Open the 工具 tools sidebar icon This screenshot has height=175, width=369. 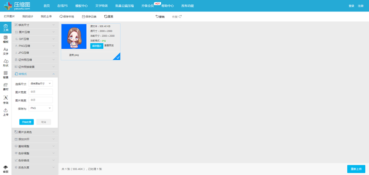point(6,28)
